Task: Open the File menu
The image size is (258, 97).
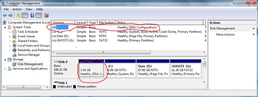Action: [x=6, y=9]
